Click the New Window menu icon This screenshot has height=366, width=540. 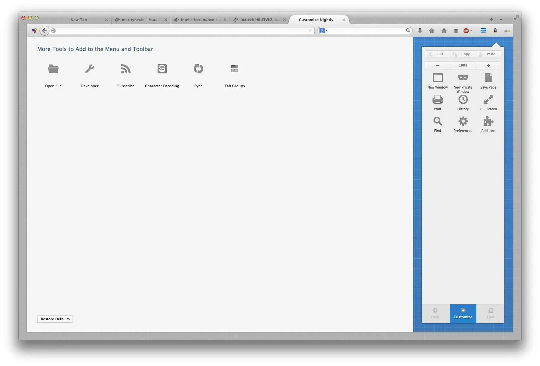437,78
